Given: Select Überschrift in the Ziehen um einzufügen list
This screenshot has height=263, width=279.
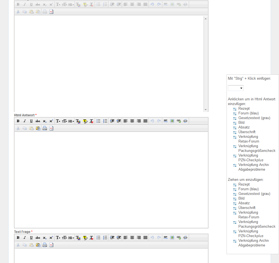Looking at the screenshot, I should [247, 208].
